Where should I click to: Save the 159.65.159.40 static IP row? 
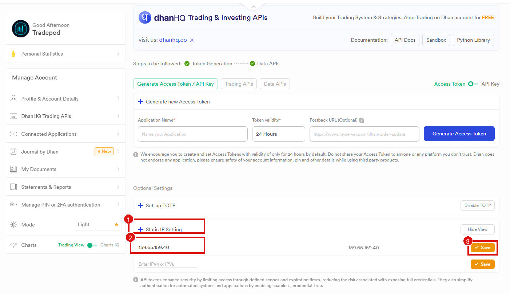tap(483, 248)
